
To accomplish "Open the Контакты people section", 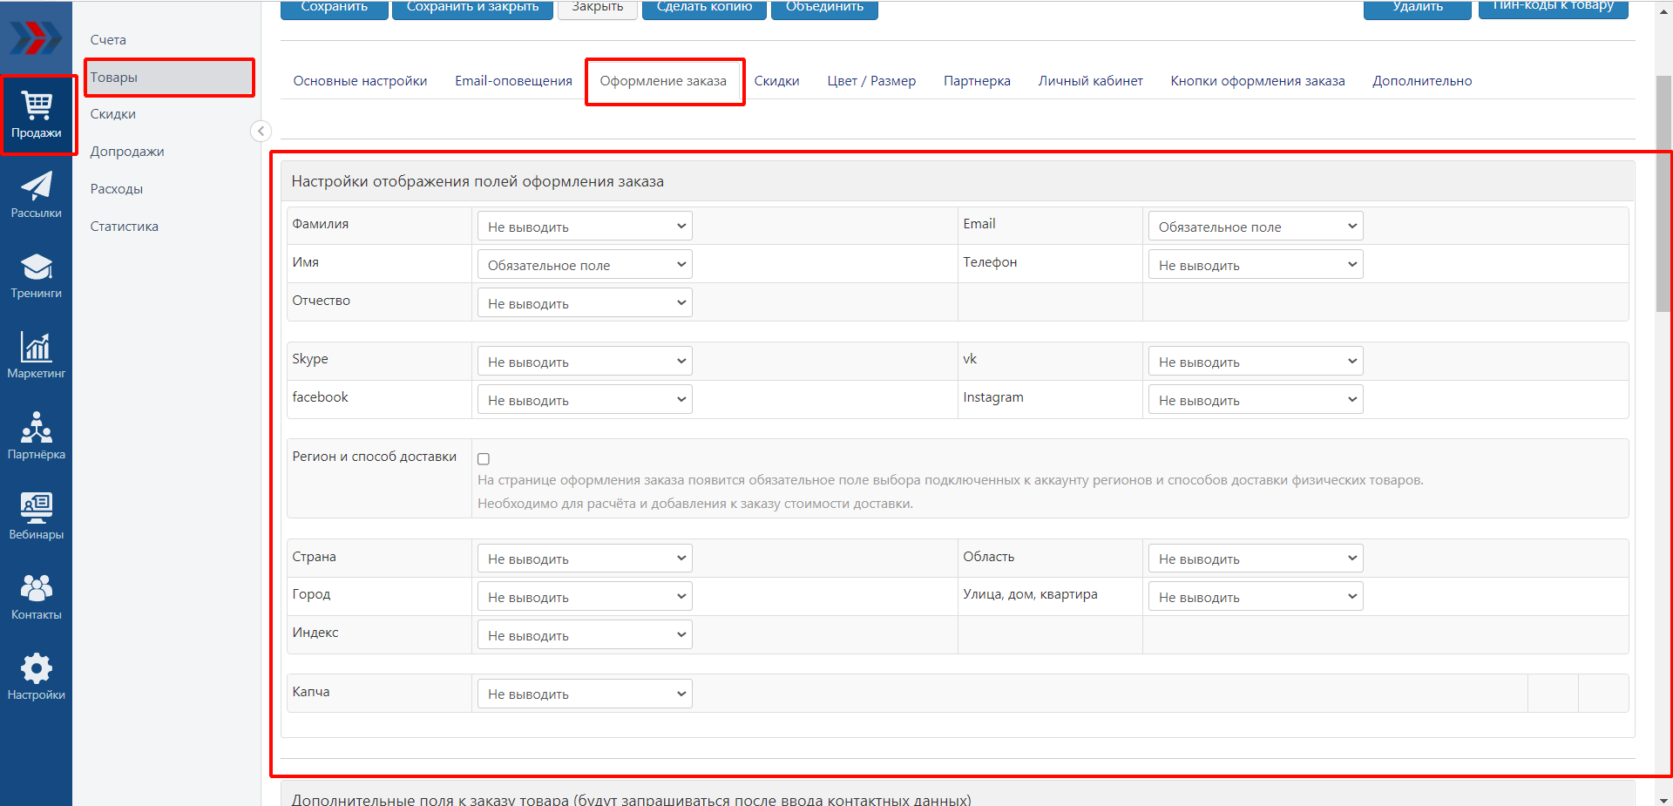I will (37, 597).
